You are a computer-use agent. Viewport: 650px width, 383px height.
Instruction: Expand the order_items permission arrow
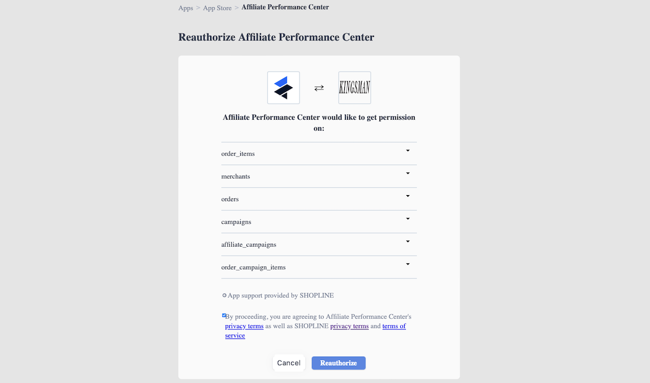click(x=408, y=150)
